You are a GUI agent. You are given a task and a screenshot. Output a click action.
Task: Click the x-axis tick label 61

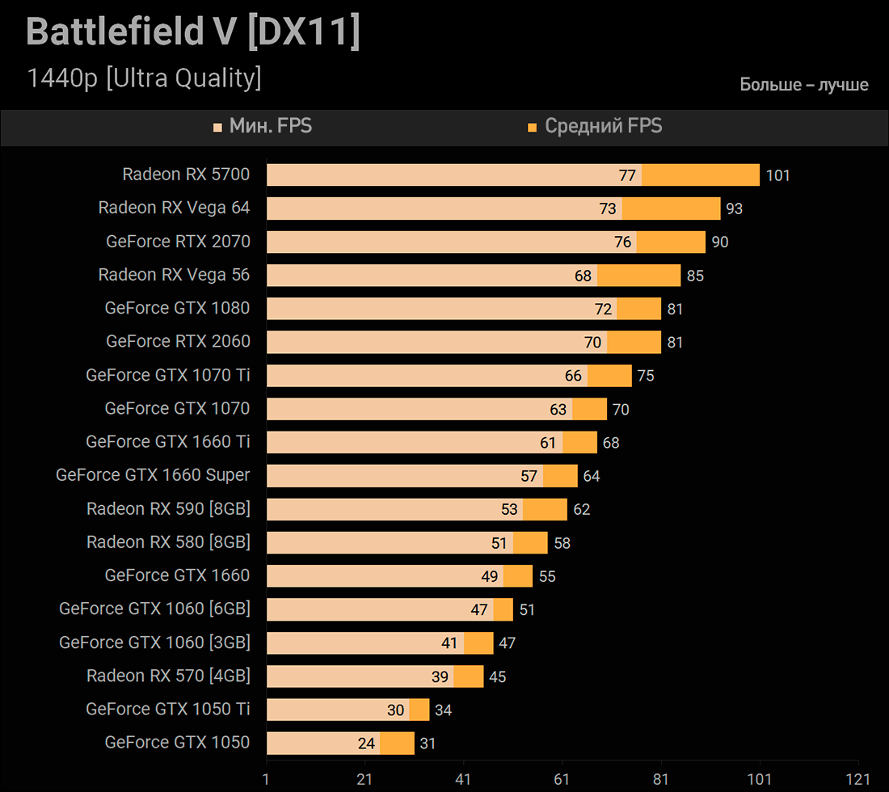tap(562, 780)
